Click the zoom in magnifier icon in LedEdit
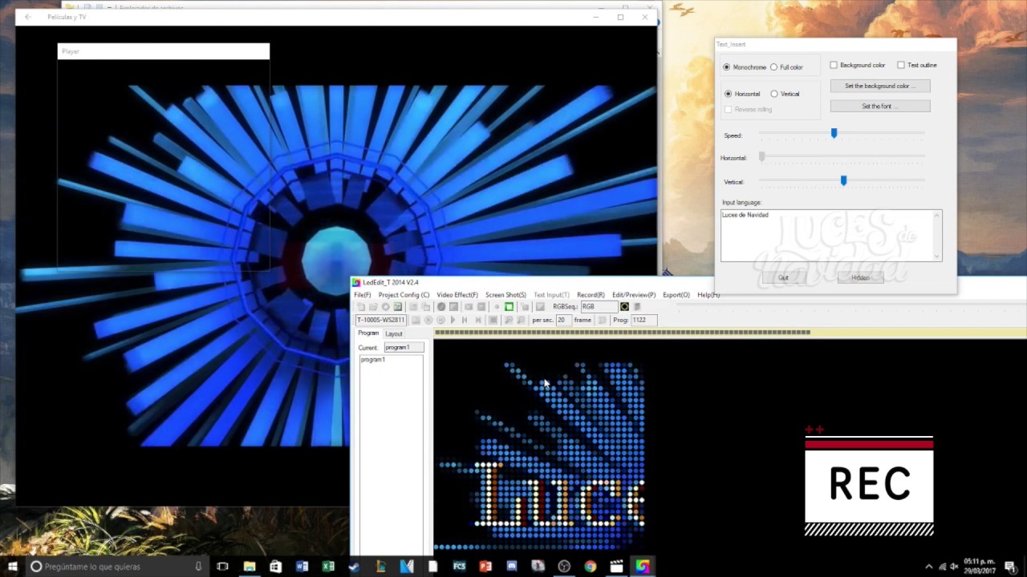The height and width of the screenshot is (577, 1027). click(509, 320)
